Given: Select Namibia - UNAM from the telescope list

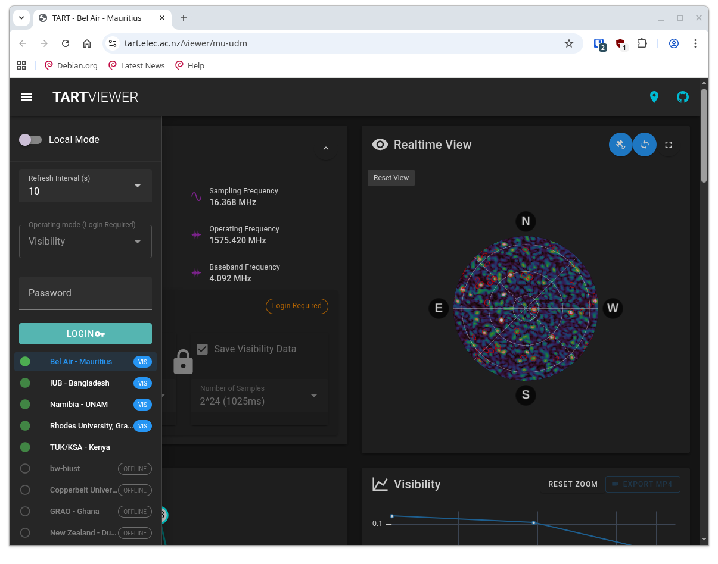Looking at the screenshot, I should click(79, 405).
